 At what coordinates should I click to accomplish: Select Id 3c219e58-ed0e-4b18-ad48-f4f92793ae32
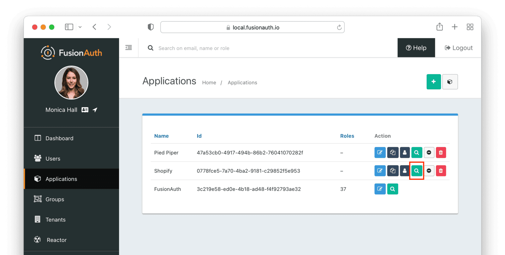(x=249, y=189)
